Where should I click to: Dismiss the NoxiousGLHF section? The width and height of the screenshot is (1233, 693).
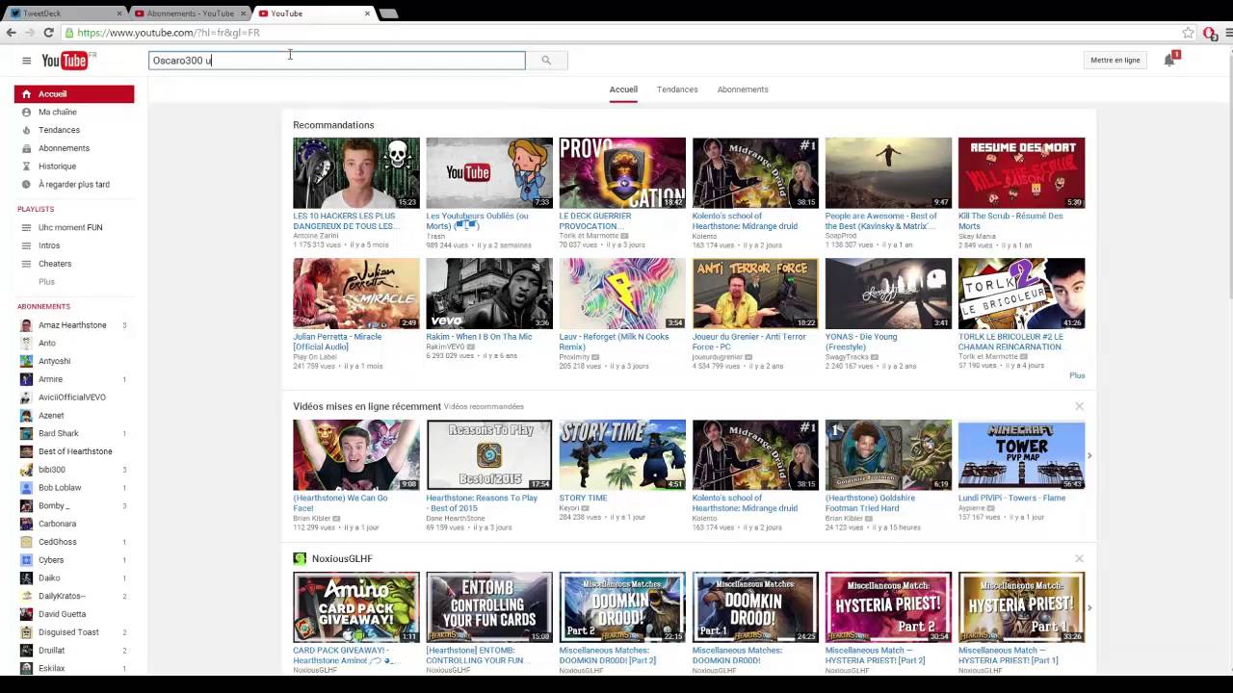1079,558
